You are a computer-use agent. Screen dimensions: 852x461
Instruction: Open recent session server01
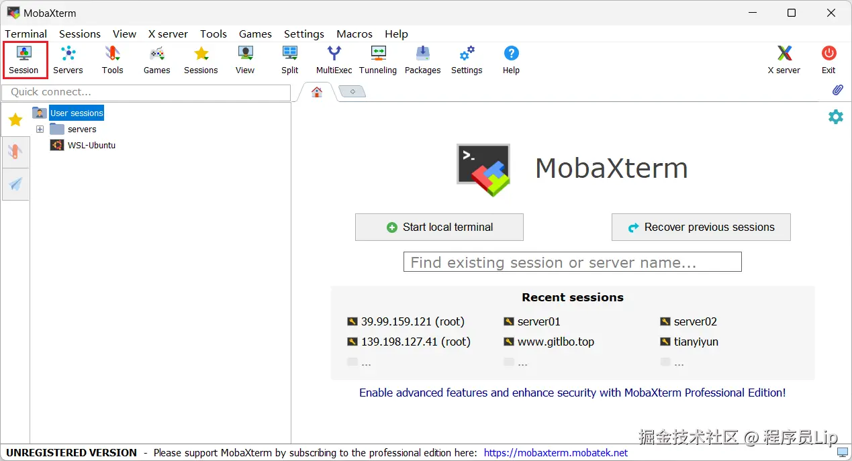[532, 321]
